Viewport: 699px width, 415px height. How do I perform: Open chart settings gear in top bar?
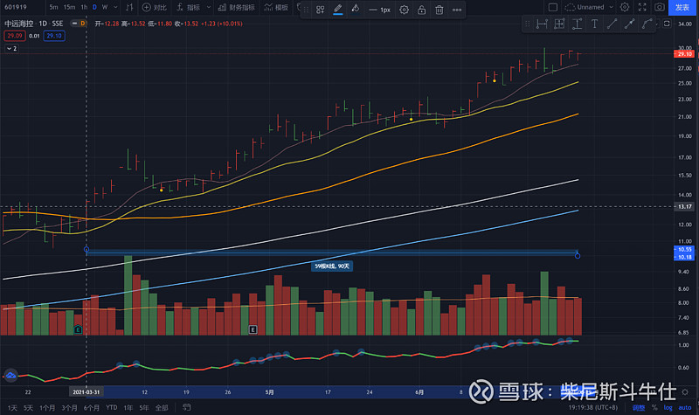click(x=625, y=7)
